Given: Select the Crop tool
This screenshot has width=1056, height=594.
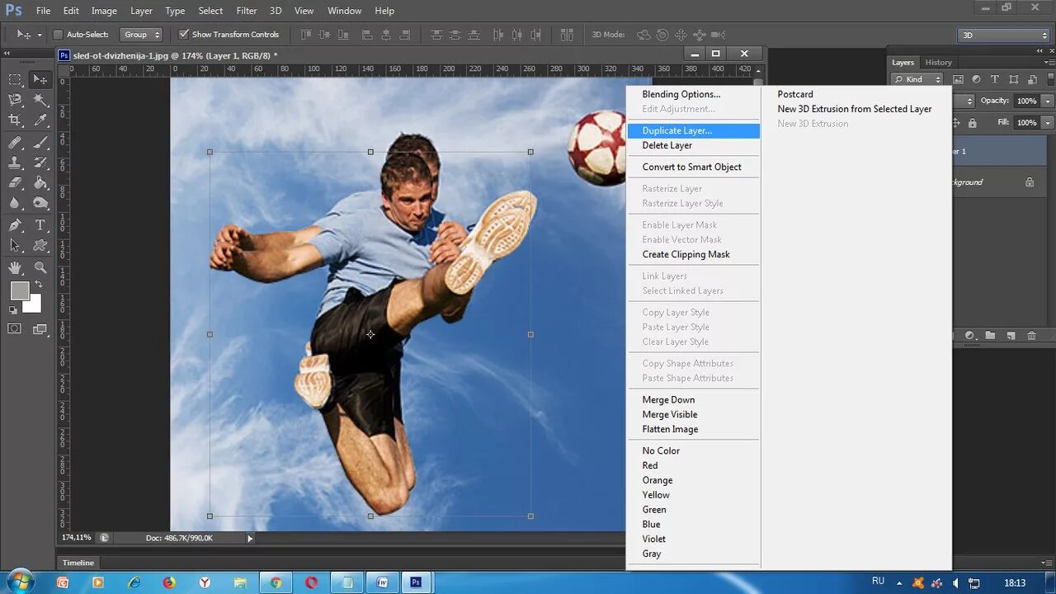Looking at the screenshot, I should pos(15,120).
